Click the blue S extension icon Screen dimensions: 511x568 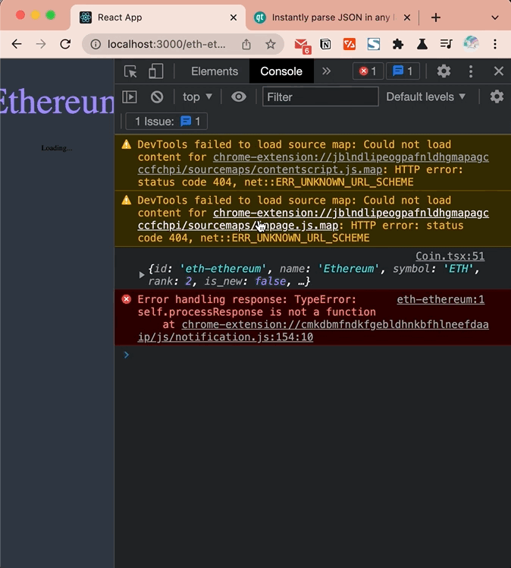point(374,44)
